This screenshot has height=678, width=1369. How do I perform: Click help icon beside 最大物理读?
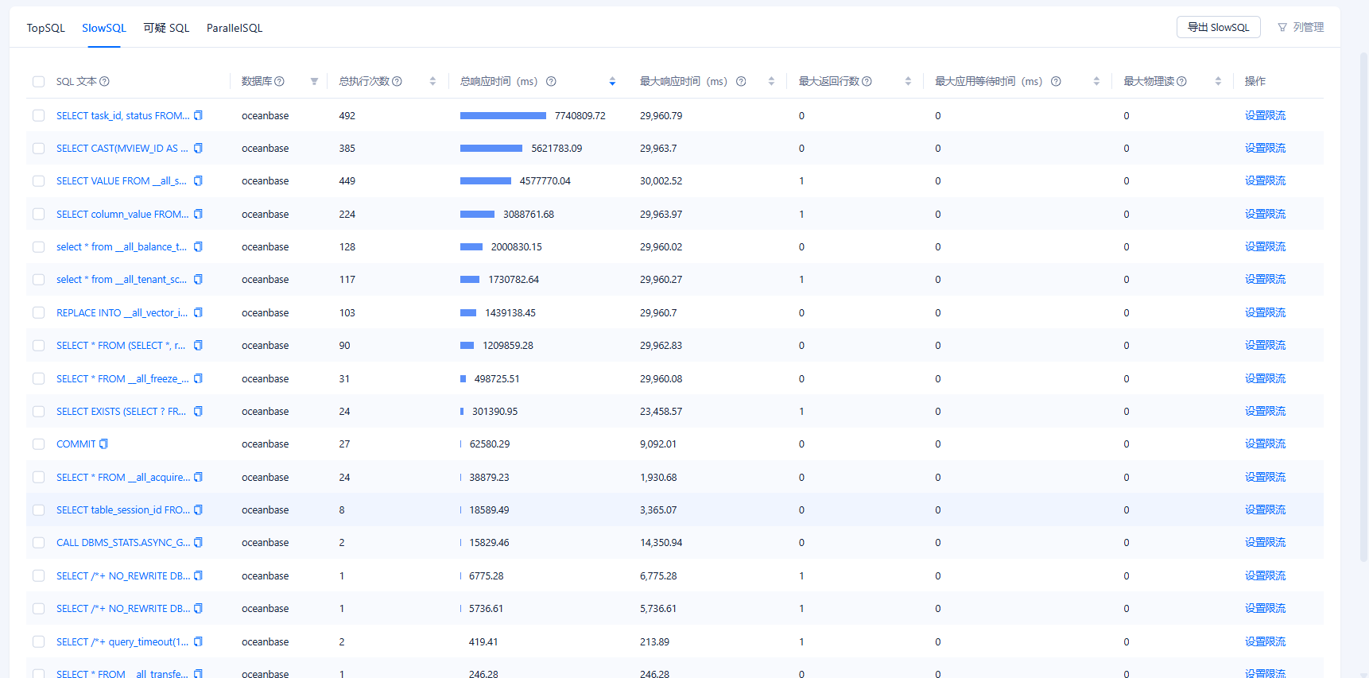(1181, 82)
